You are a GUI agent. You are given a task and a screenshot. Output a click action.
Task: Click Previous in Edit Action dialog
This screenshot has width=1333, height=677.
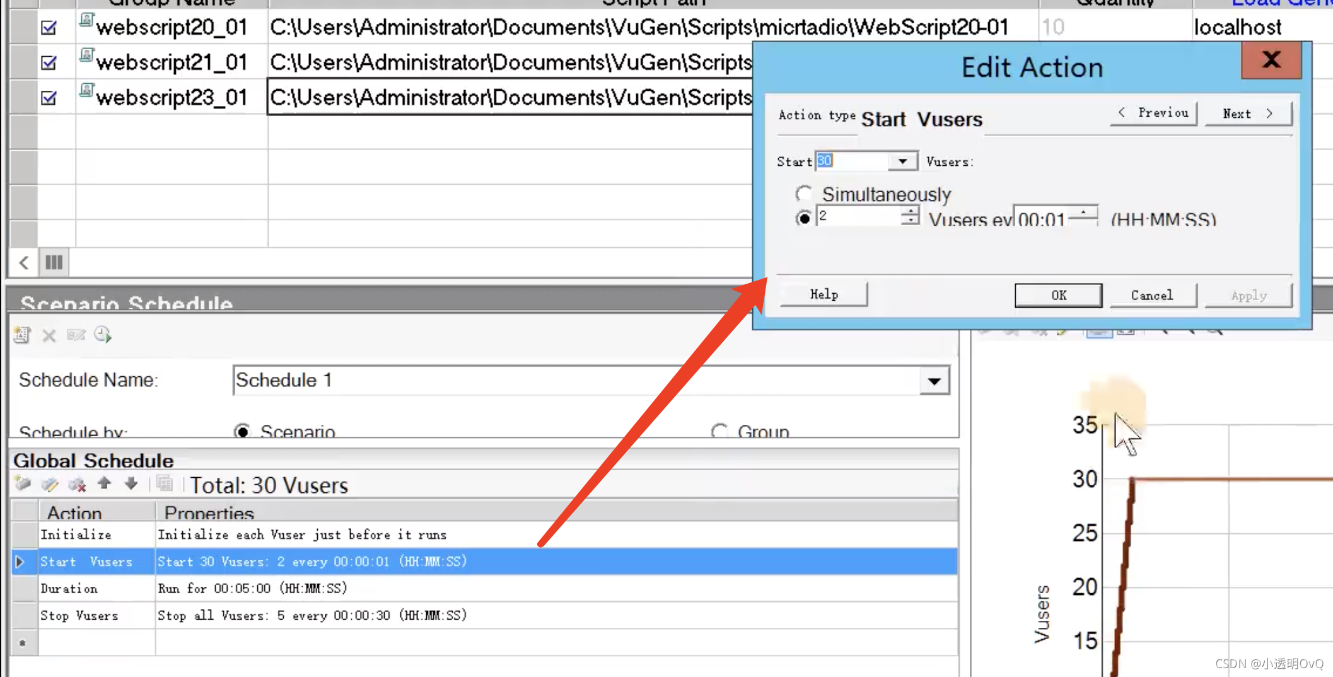(x=1153, y=113)
